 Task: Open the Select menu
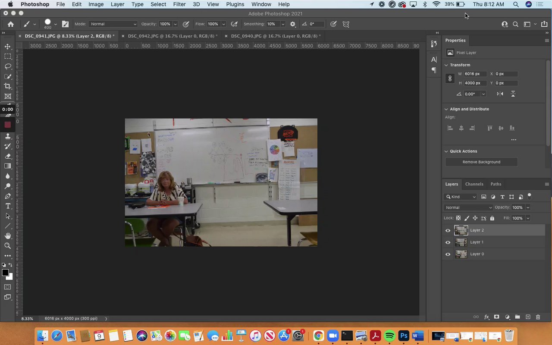pyautogui.click(x=158, y=4)
